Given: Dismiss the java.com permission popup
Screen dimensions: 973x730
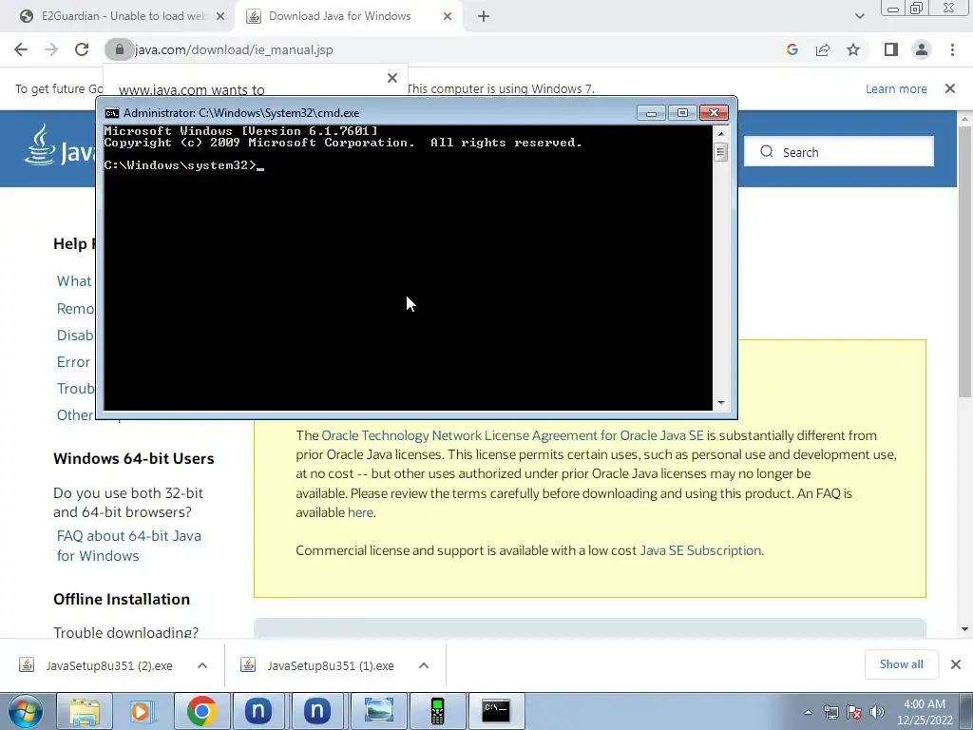Looking at the screenshot, I should (x=392, y=78).
